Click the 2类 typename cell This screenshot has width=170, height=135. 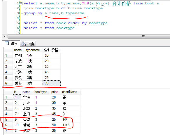point(34,67)
